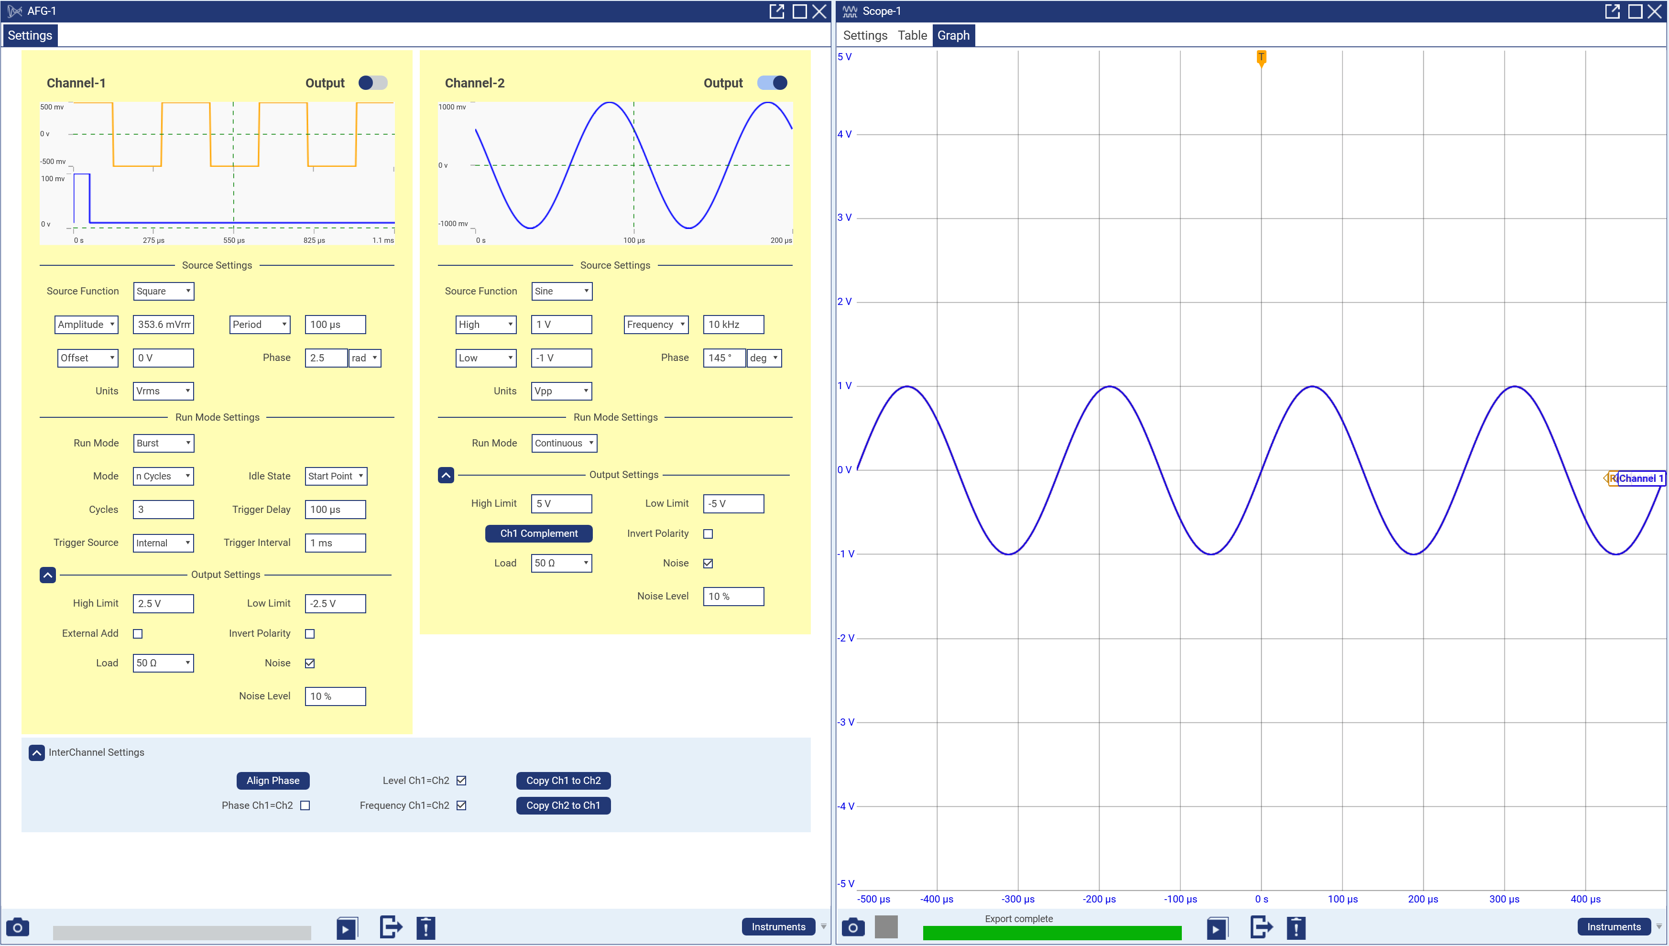1669x946 pixels.
Task: Uncheck Channel-2 Noise checkbox
Action: [x=708, y=563]
